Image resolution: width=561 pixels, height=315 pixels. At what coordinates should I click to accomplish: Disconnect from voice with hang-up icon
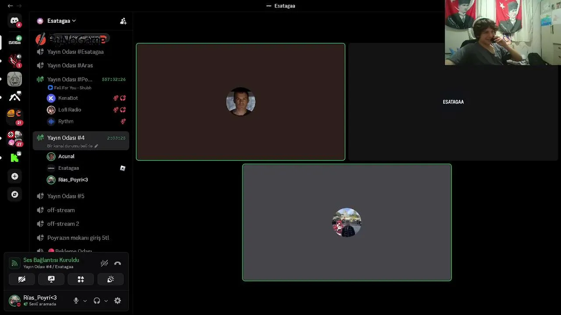117,263
